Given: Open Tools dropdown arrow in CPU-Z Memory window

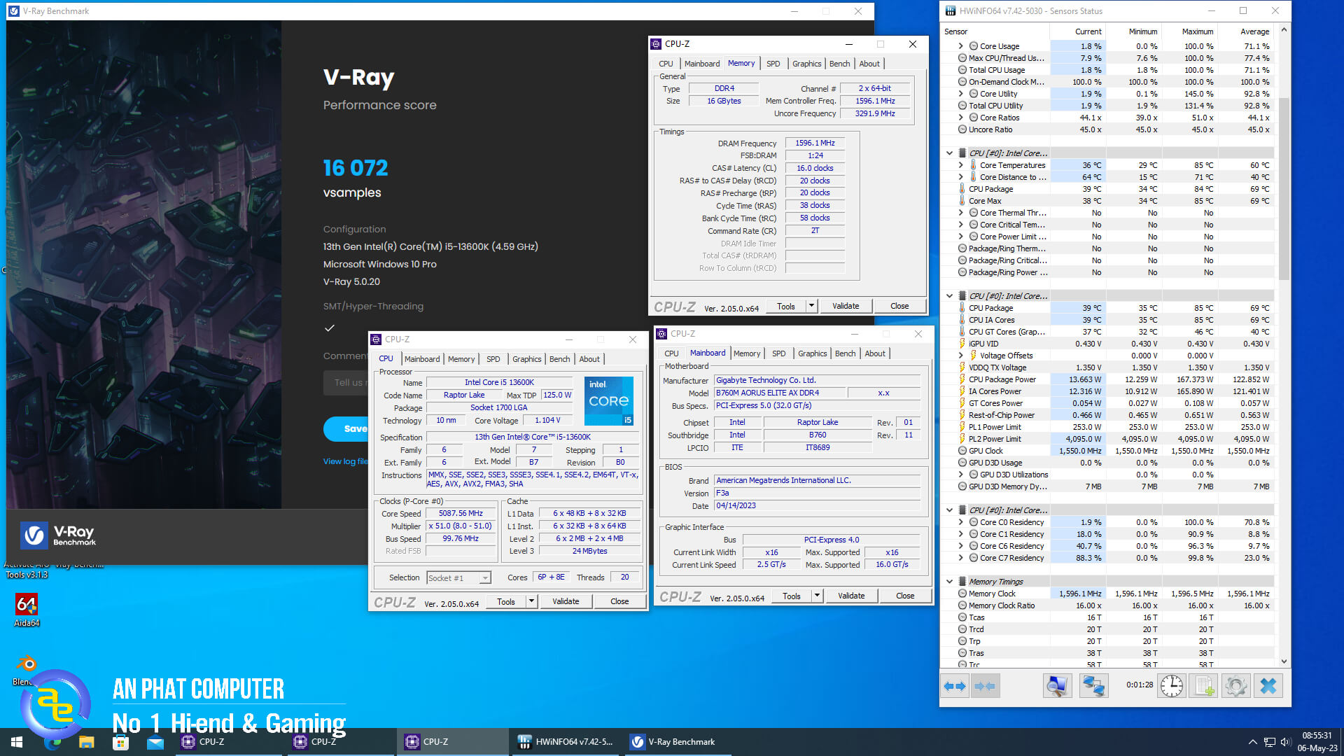Looking at the screenshot, I should point(811,306).
